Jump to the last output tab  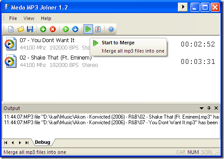(27, 143)
